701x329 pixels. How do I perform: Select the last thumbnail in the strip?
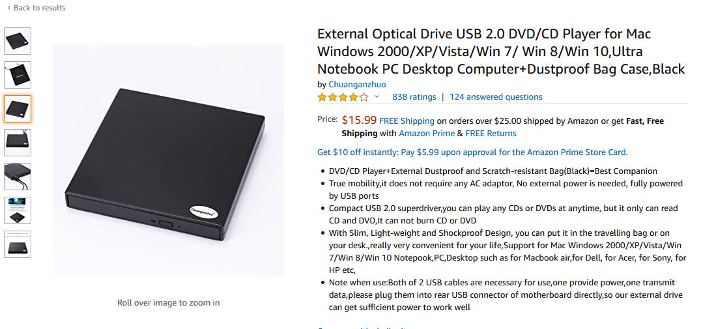pyautogui.click(x=18, y=244)
